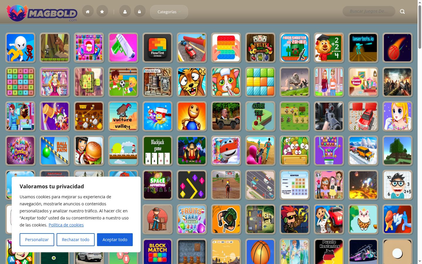
Task: Open the Fruits Farm Crush game
Action: (192, 219)
